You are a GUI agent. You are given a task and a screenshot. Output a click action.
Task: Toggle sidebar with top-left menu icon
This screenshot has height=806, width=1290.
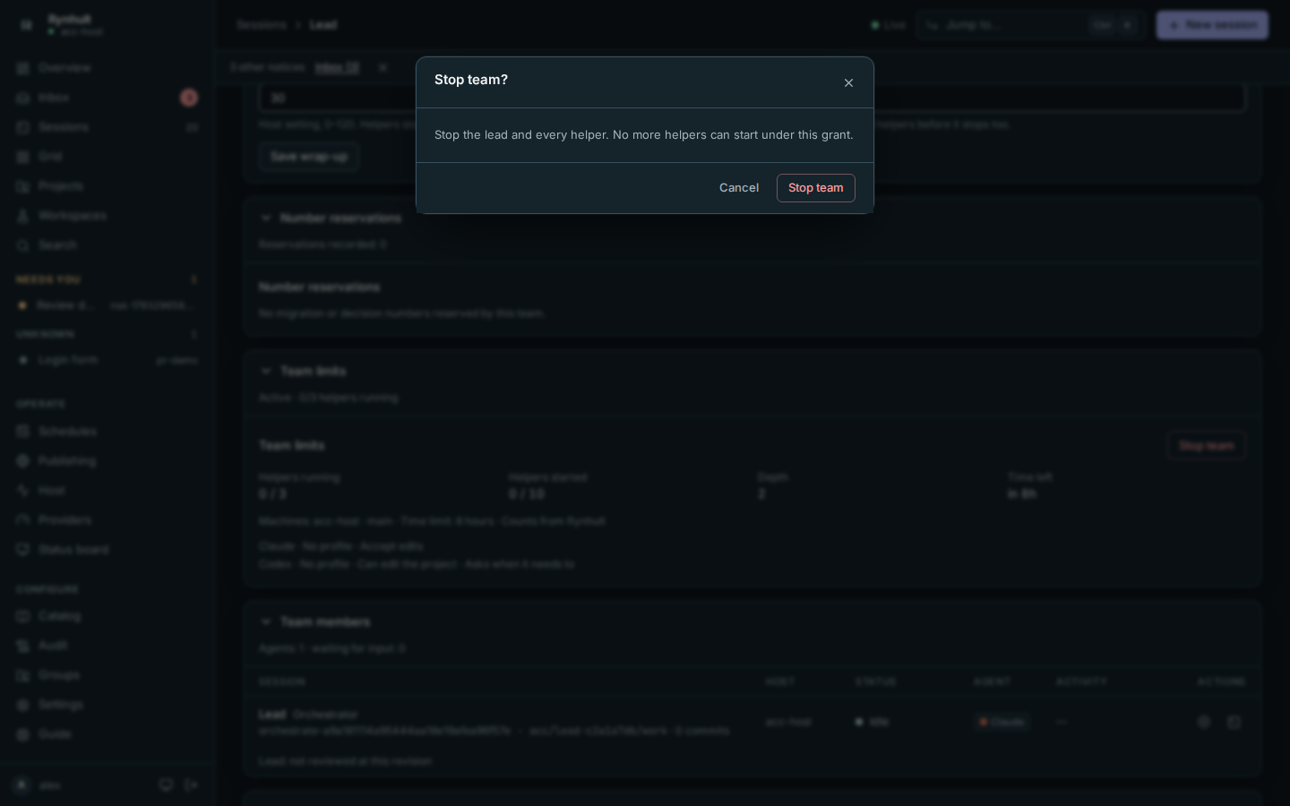(26, 25)
